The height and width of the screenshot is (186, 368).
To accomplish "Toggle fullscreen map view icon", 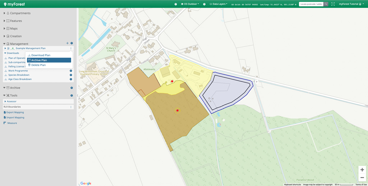I will (x=333, y=4).
